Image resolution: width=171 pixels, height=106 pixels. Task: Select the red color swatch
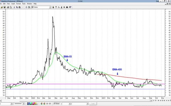(x=34, y=103)
